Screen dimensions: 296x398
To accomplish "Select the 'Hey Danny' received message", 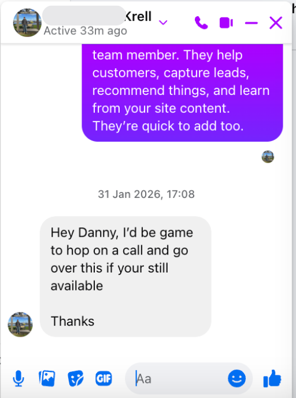I will pos(125,277).
